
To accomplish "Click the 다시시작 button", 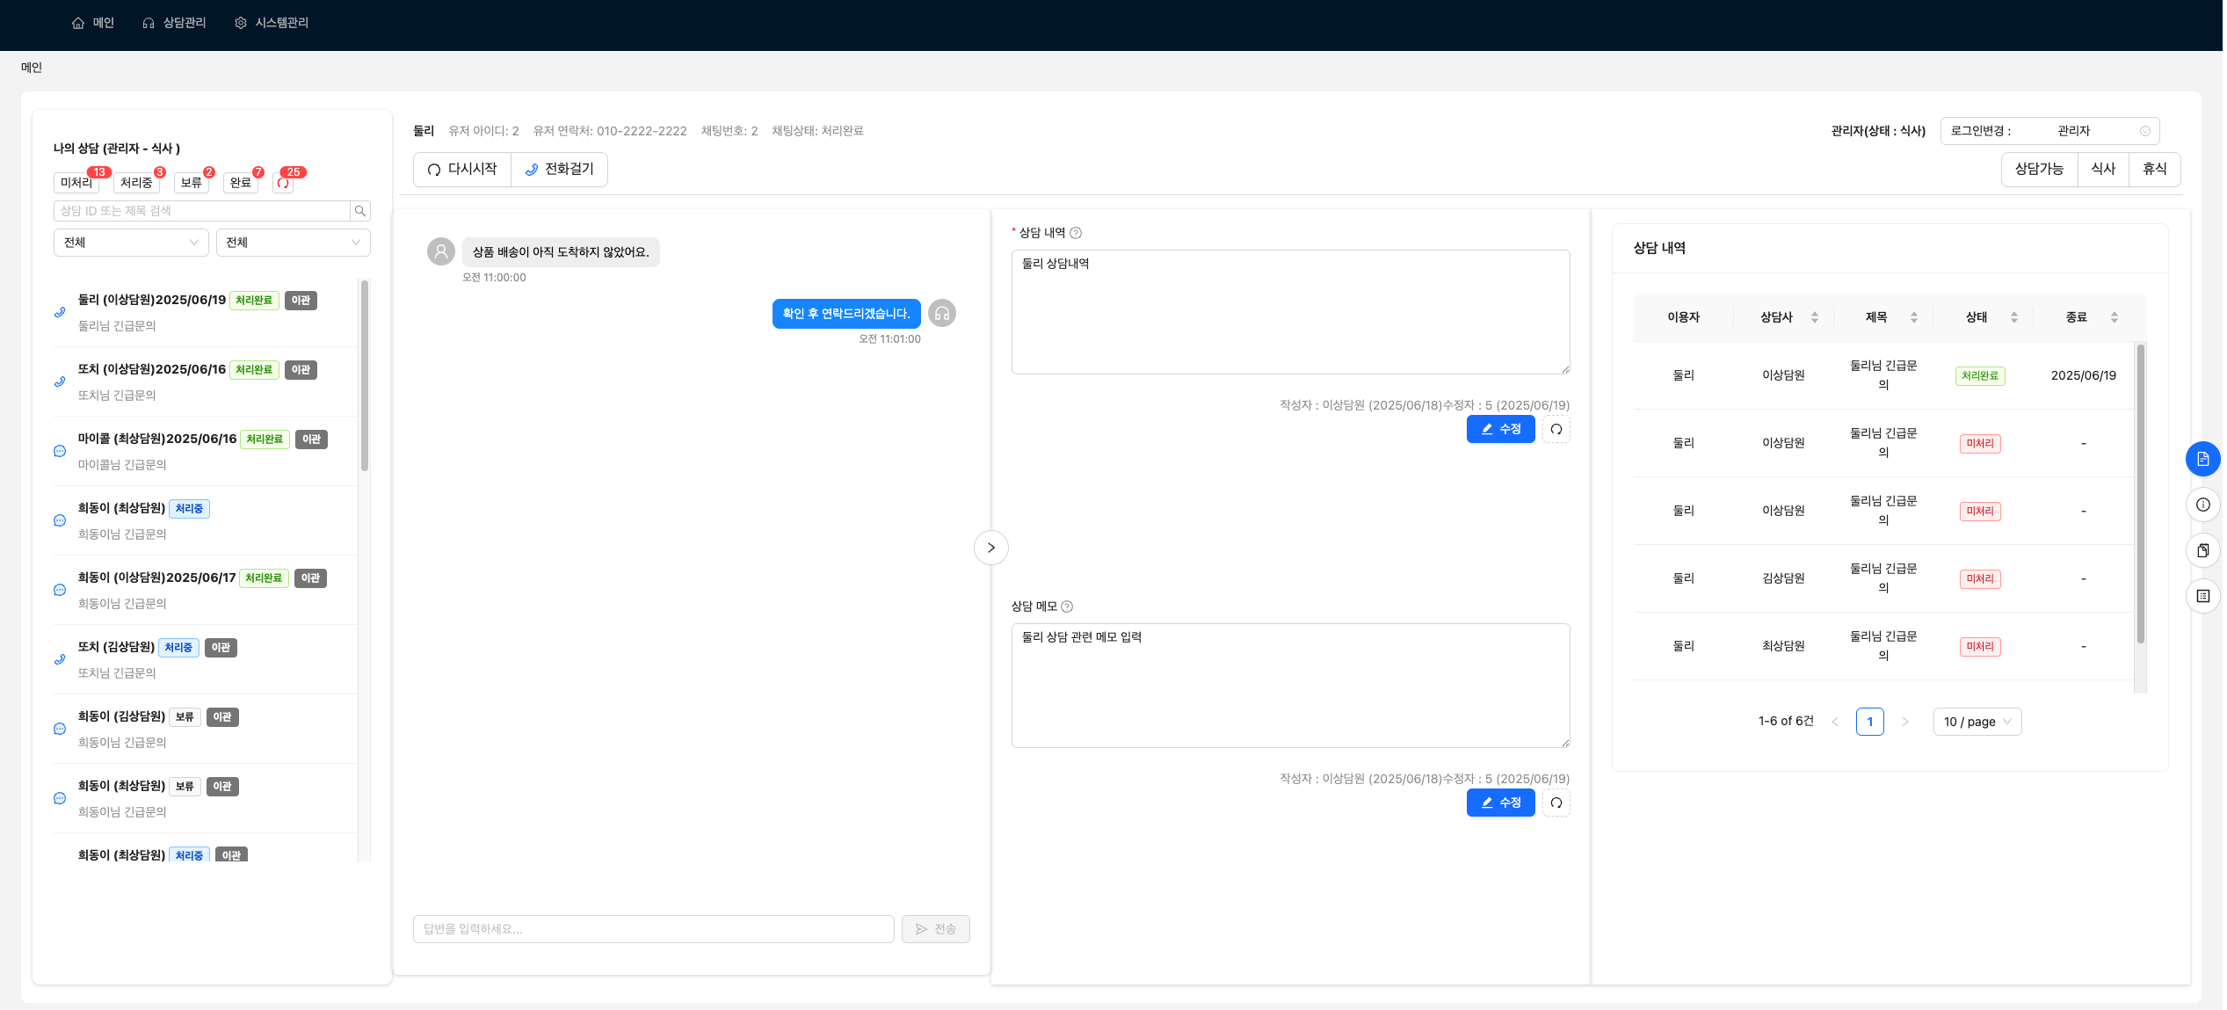I will click(x=462, y=169).
